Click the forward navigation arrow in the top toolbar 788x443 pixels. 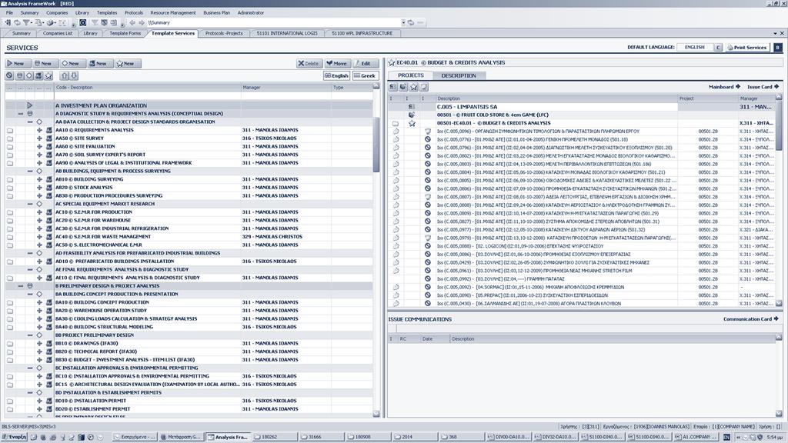click(x=142, y=22)
